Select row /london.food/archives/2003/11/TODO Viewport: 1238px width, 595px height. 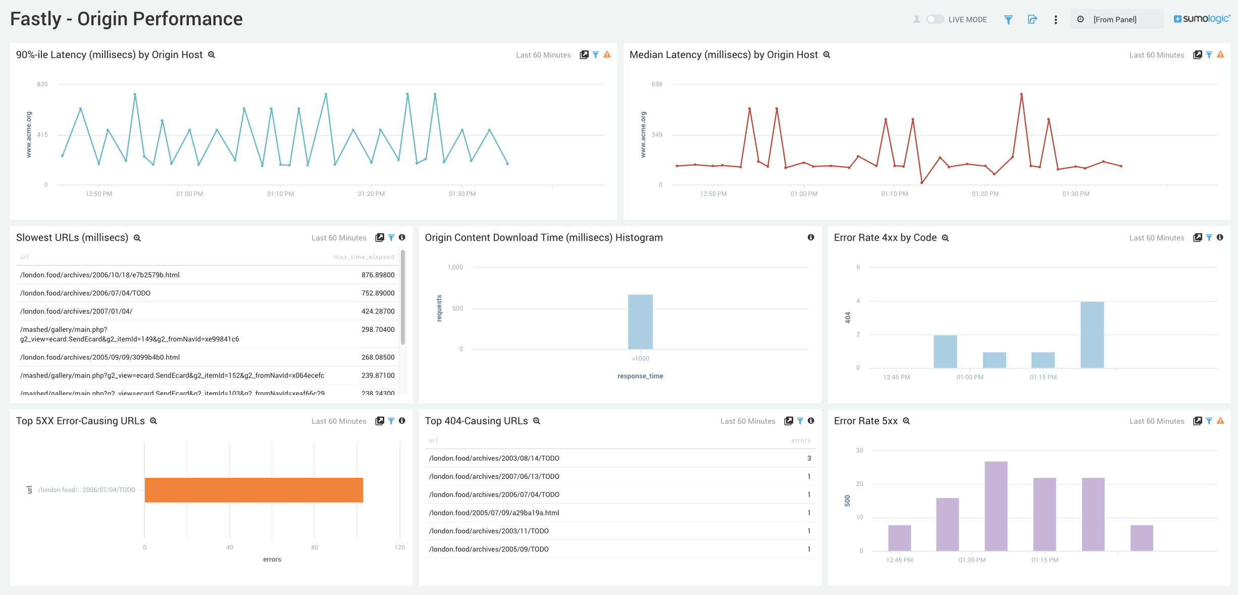point(620,531)
